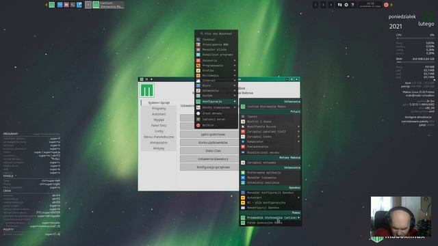Click Konta użytkowników button
This screenshot has width=438, height=246.
tap(209, 143)
